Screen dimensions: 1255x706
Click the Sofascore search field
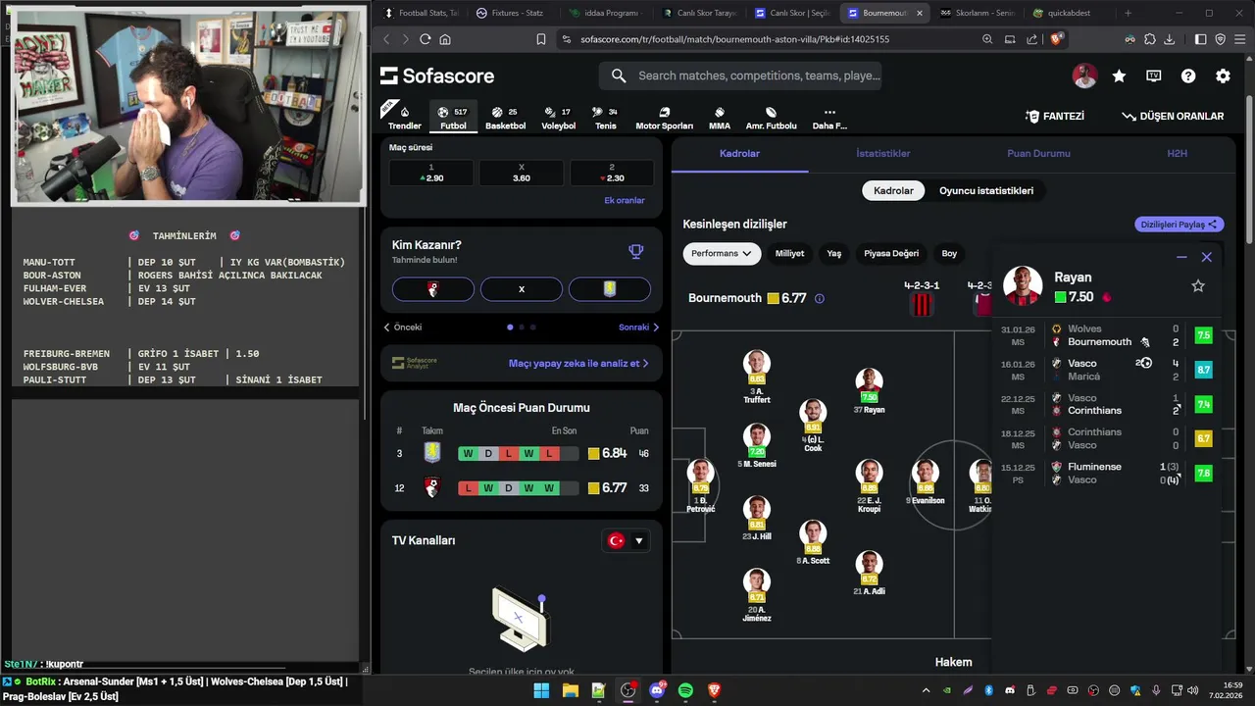click(740, 76)
